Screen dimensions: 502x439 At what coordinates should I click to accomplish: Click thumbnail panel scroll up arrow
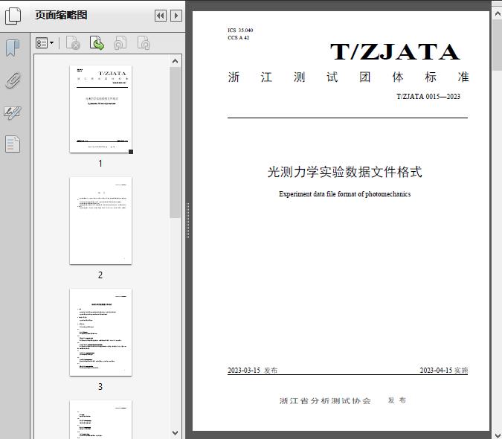click(175, 61)
